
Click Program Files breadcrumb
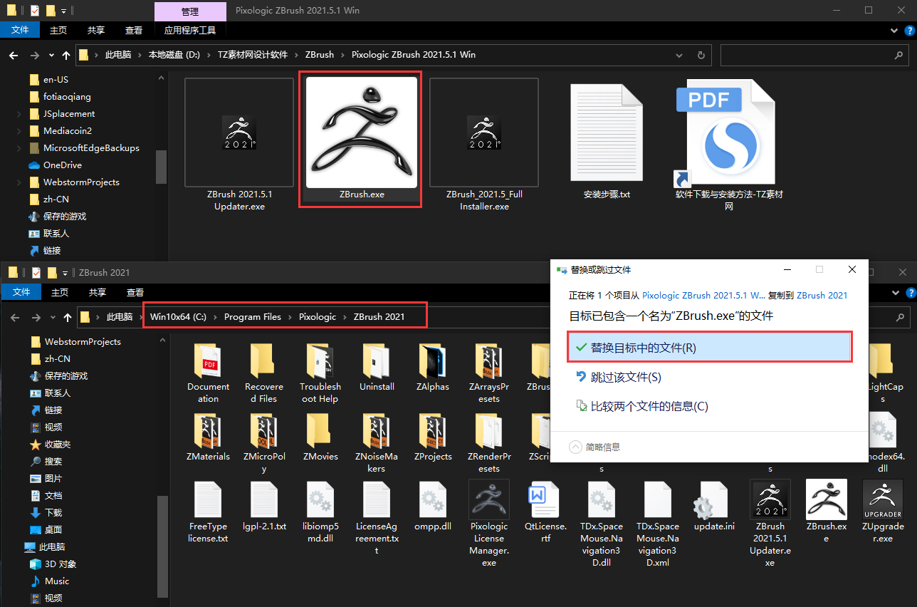click(253, 317)
